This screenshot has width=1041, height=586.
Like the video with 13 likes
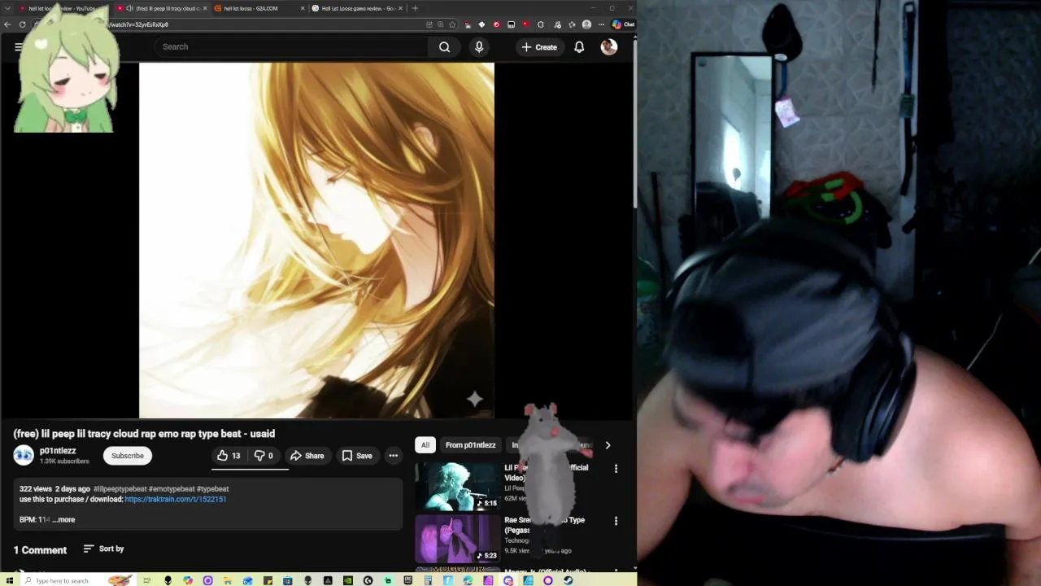[229, 456]
